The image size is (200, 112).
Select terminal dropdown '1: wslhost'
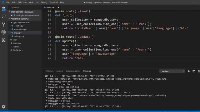tap(172, 71)
